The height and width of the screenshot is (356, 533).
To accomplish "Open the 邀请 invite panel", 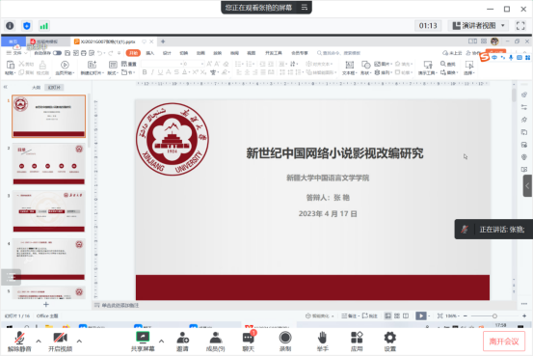I will coord(182,342).
